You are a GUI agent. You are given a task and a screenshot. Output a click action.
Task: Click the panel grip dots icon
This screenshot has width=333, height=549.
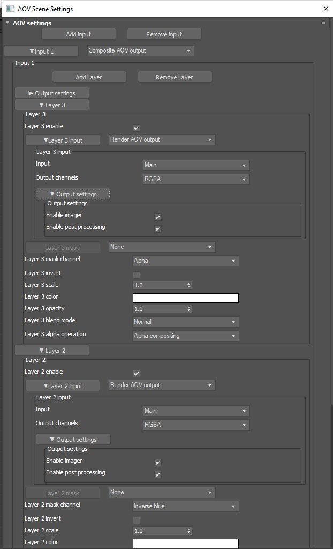(x=323, y=23)
